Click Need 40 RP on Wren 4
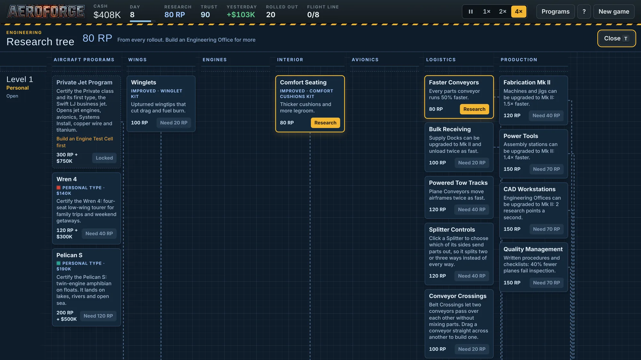Viewport: 641px width, 360px height. tap(99, 234)
